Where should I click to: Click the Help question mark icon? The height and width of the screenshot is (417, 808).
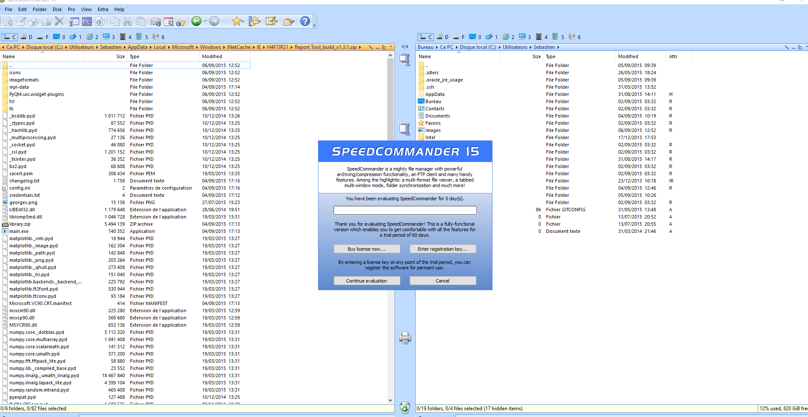coord(305,21)
